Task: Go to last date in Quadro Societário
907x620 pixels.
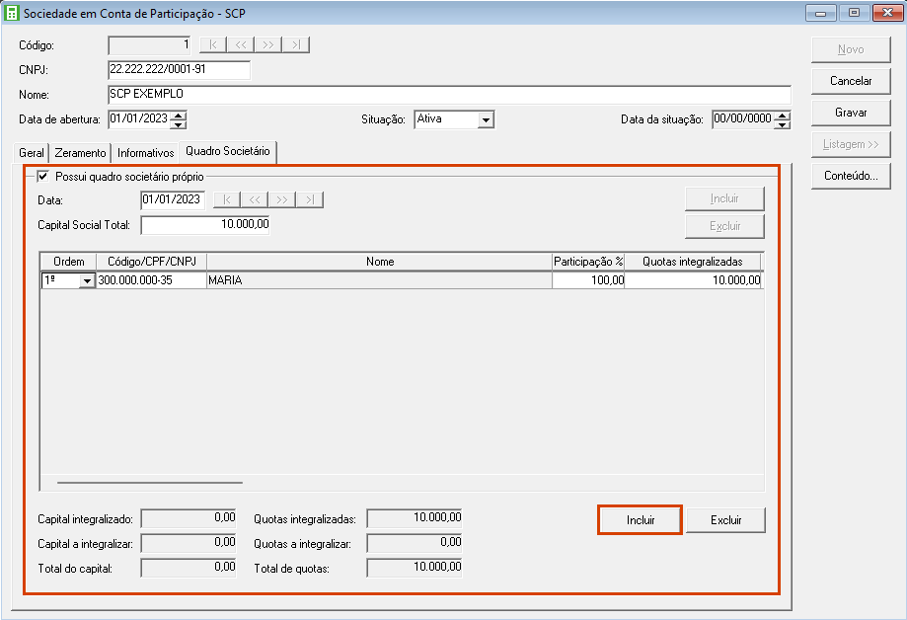Action: (x=310, y=200)
